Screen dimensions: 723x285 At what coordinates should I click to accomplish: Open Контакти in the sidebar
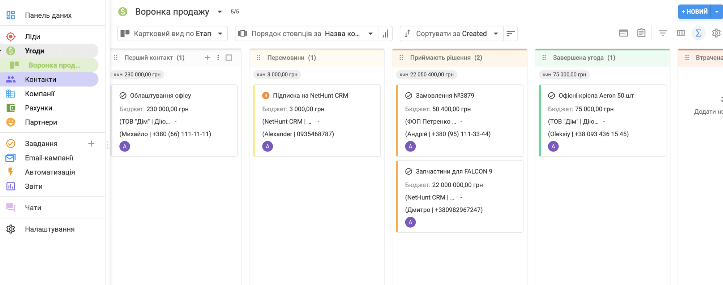40,79
